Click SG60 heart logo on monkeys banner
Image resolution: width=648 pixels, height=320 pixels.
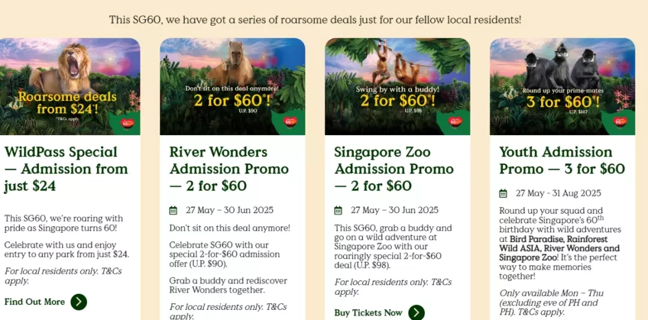pyautogui.click(x=620, y=122)
